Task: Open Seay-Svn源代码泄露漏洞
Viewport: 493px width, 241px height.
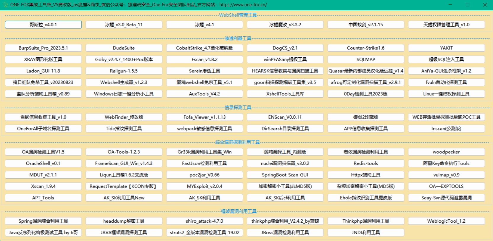Action: 447,198
